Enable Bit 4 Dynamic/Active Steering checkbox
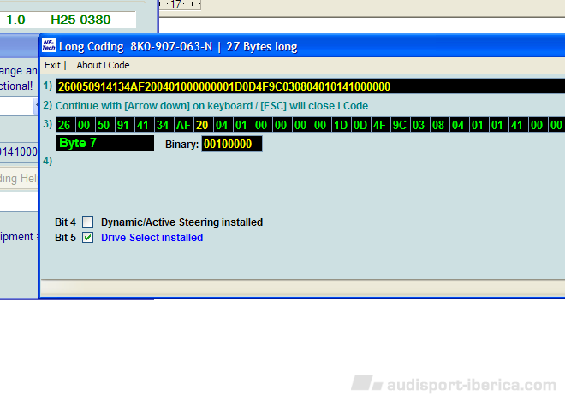 [87, 222]
